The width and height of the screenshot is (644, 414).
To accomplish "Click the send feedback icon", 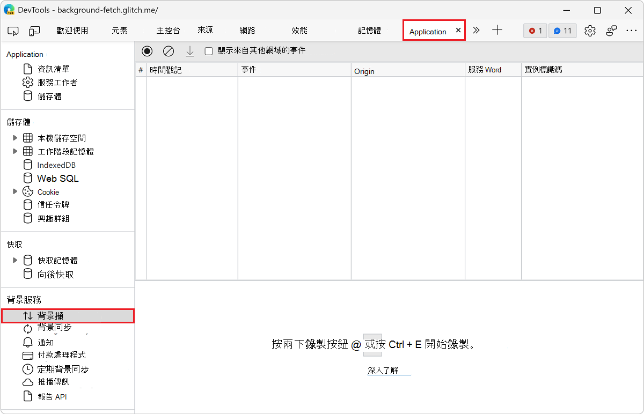I will click(x=611, y=31).
